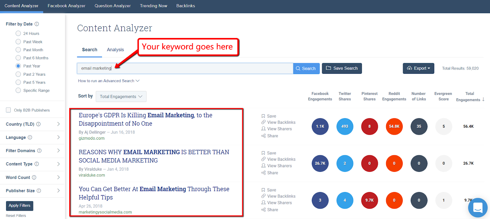Click the Apply Filters button
This screenshot has width=490, height=219.
20,206
